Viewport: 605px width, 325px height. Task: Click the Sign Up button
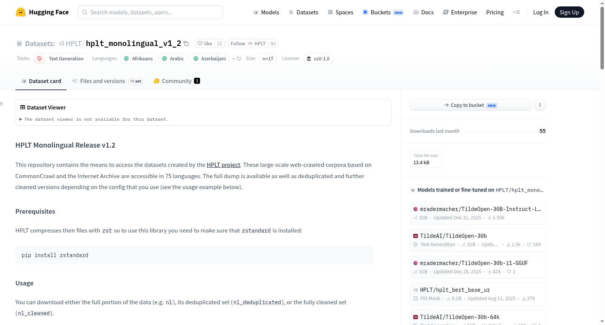pos(569,12)
